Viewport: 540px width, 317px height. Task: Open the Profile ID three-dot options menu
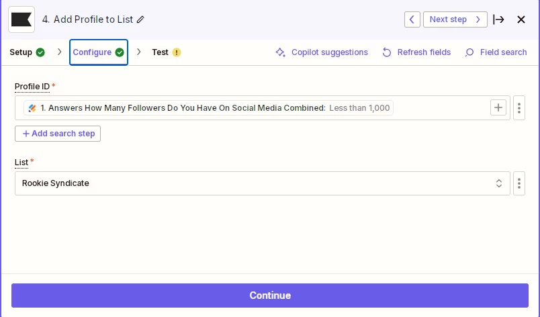pos(519,107)
